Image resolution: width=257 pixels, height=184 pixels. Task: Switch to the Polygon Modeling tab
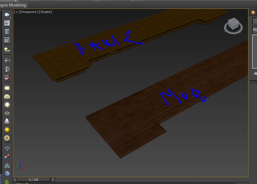click(x=13, y=5)
